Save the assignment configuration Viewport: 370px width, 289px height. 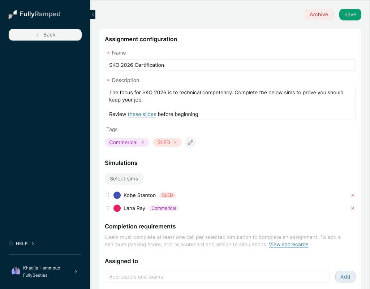click(350, 14)
